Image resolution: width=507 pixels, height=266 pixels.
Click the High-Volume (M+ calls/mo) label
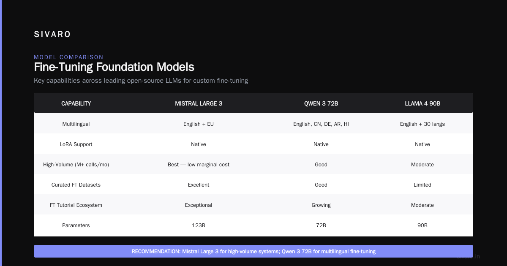tap(76, 165)
